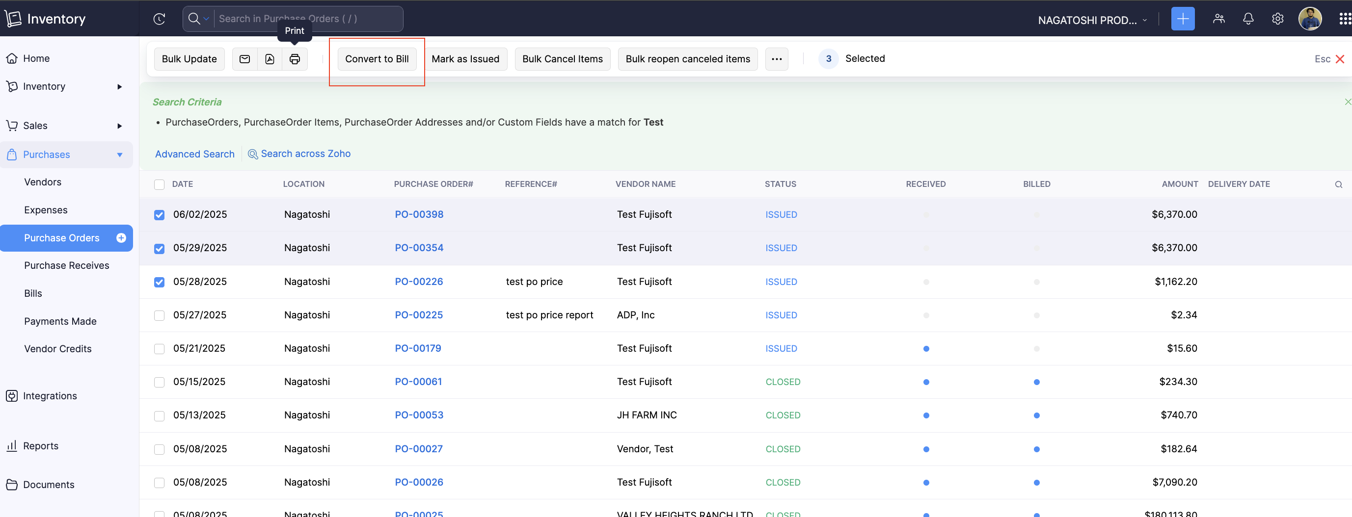Click the 'test po price report' reference
Image resolution: width=1352 pixels, height=517 pixels.
click(549, 315)
